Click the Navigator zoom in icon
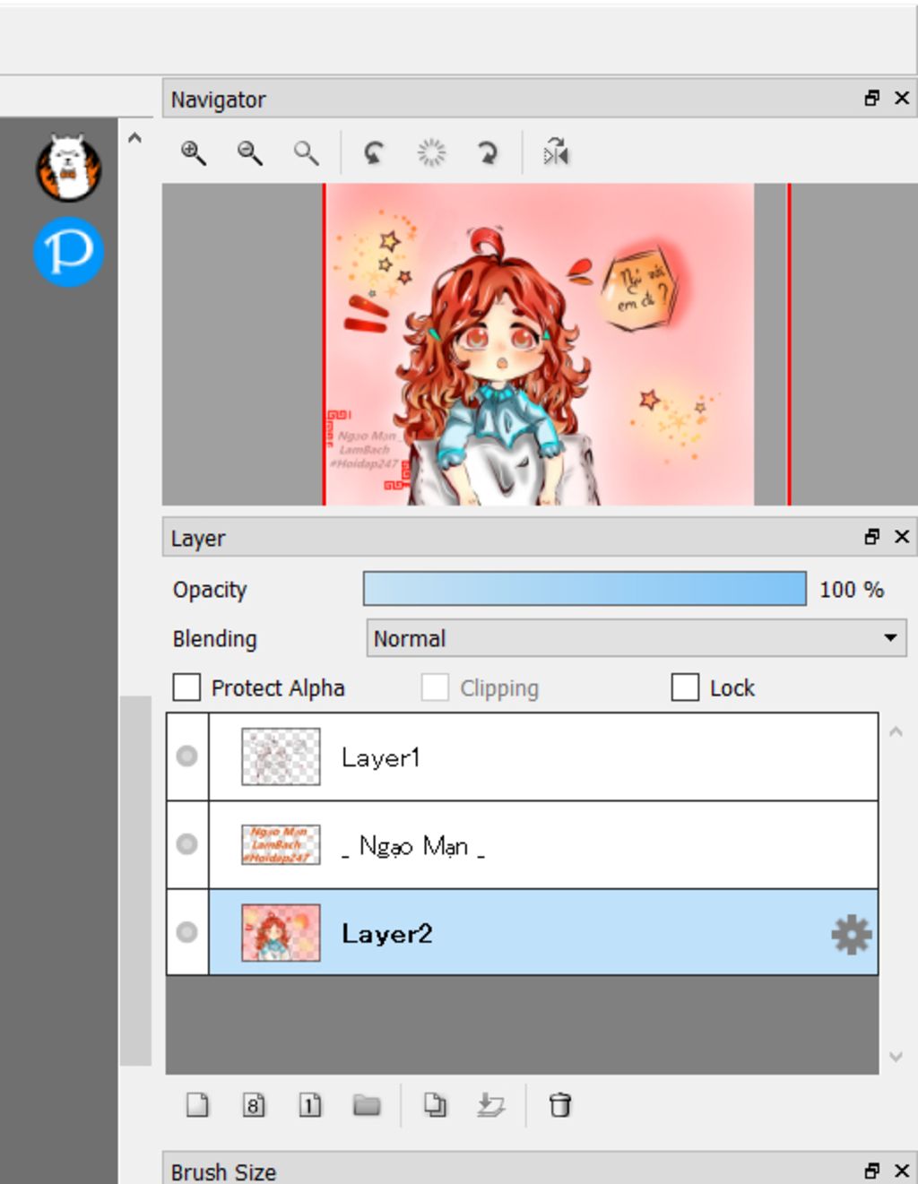 [194, 153]
